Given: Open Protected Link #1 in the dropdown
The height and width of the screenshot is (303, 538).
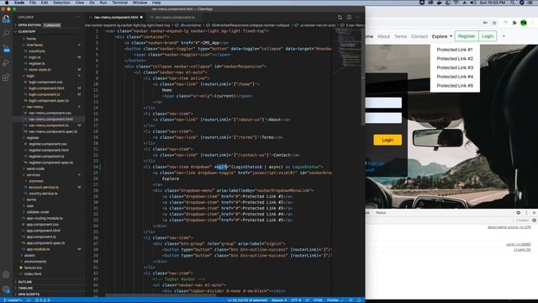Looking at the screenshot, I should pyautogui.click(x=455, y=50).
